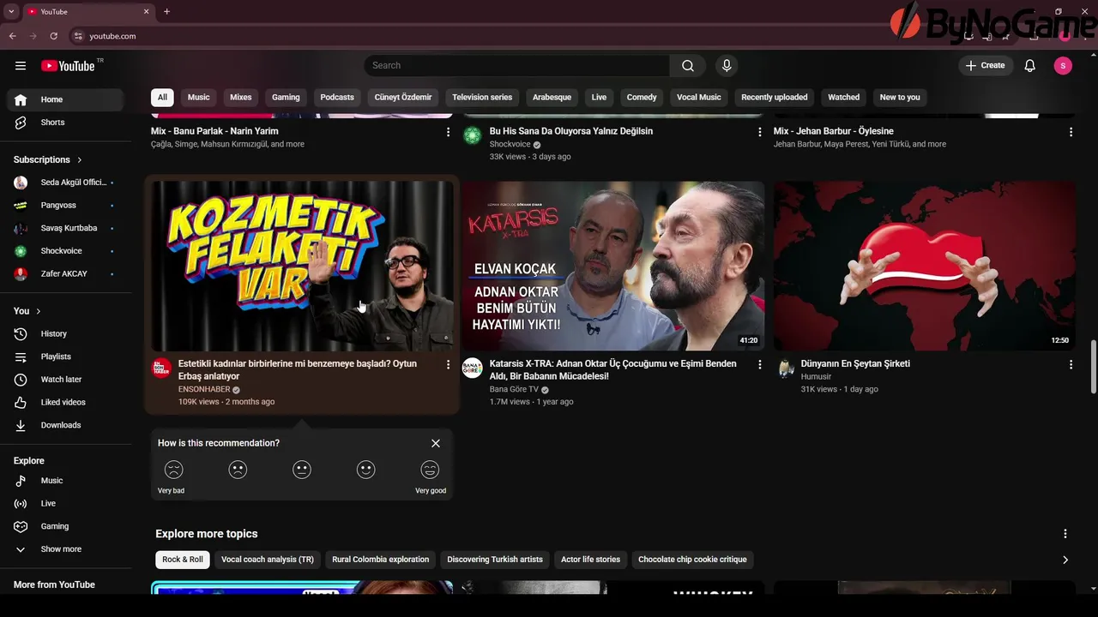Select the Cüneyt Özdemir chip
The width and height of the screenshot is (1098, 617).
point(403,98)
